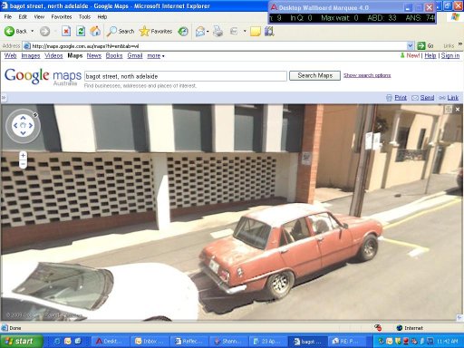Open the View menu
Screen dimensions: 464x348
(39, 17)
